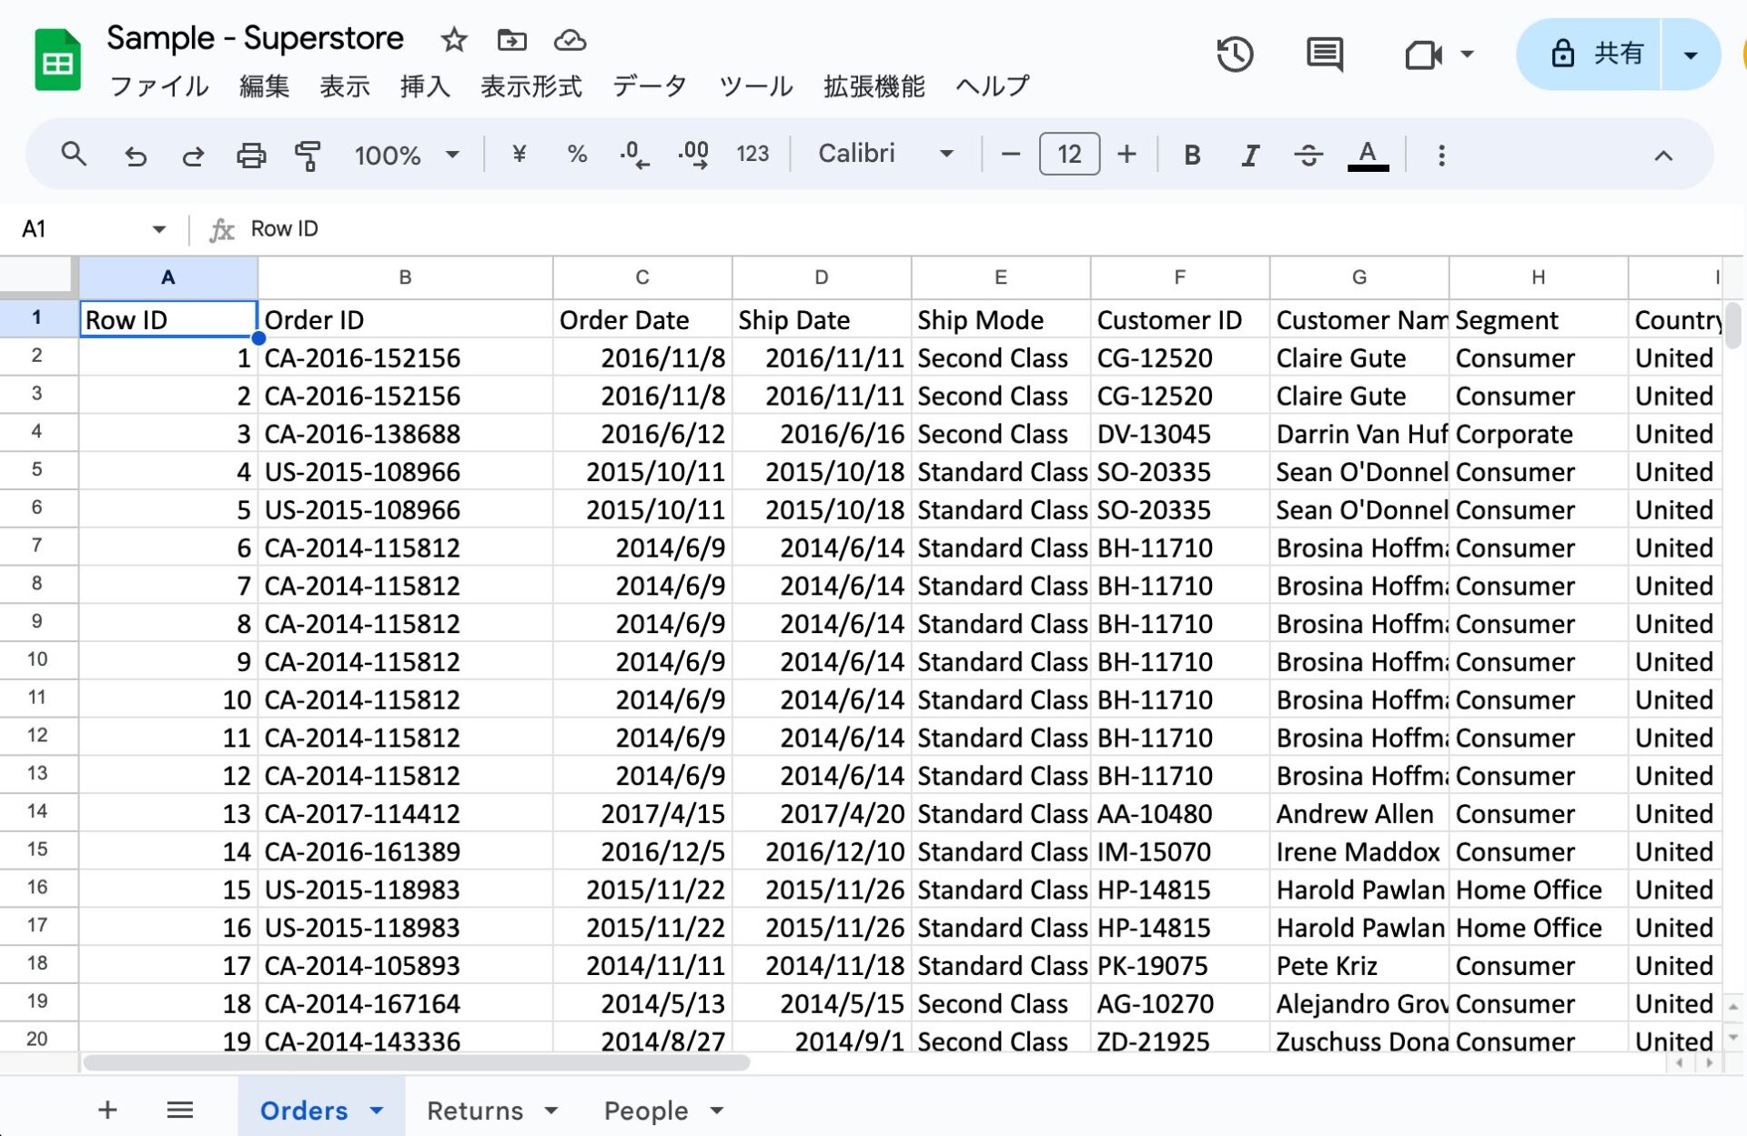Add a new sheet with plus button
Viewport: 1747px width, 1136px height.
tap(107, 1110)
